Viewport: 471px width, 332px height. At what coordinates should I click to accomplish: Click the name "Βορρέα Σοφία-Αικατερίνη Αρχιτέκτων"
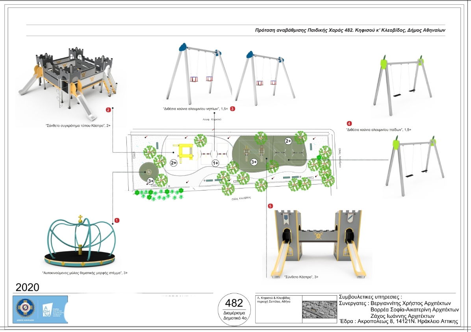415,310
